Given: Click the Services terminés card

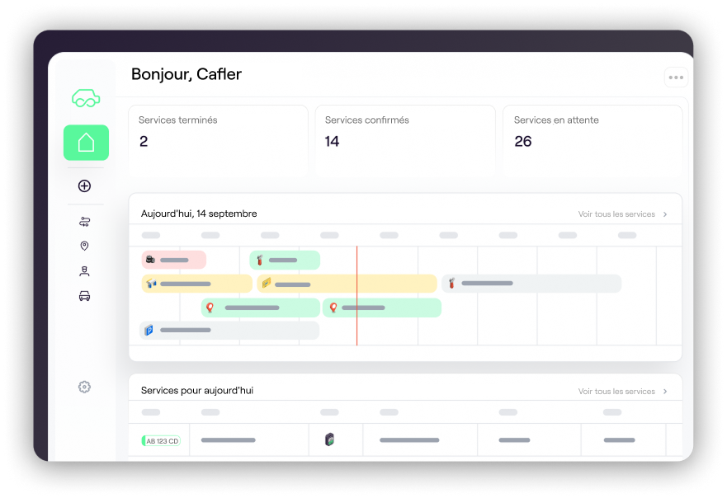Looking at the screenshot, I should coord(218,140).
